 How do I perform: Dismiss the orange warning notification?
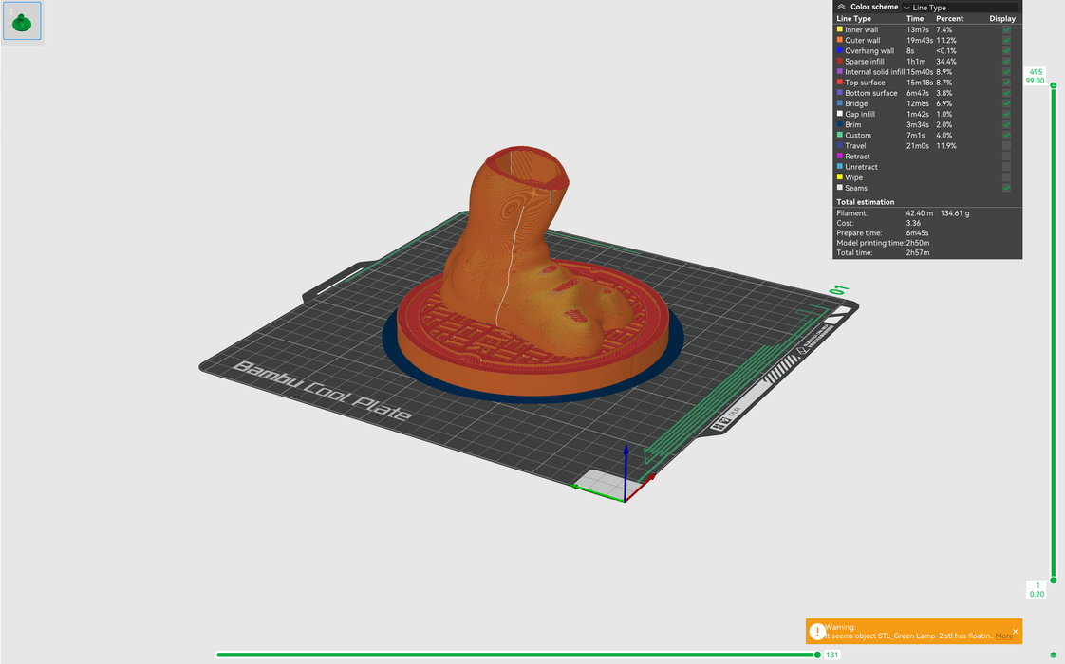(x=1015, y=631)
